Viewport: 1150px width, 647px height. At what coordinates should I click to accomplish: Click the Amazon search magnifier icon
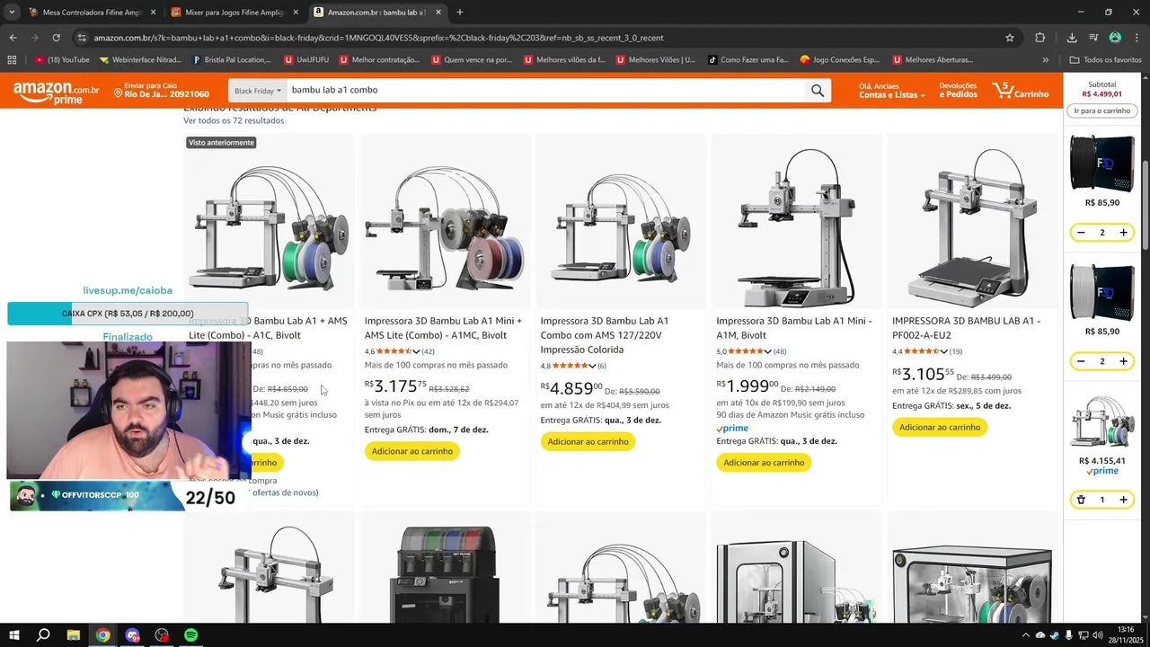(x=817, y=91)
